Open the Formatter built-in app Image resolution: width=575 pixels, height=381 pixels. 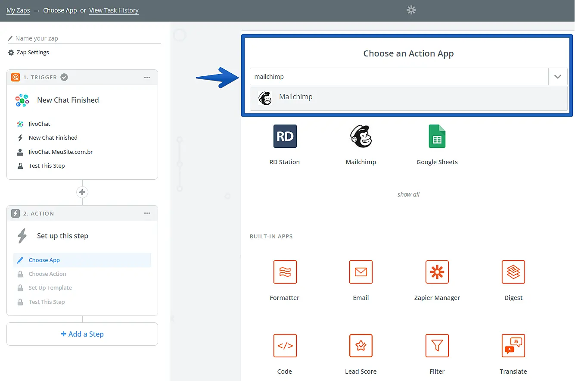pos(285,272)
